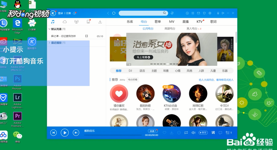Viewport: 277px width, 150px height.
Task: Click the voice recognition microphone icon
Action: pyautogui.click(x=172, y=13)
